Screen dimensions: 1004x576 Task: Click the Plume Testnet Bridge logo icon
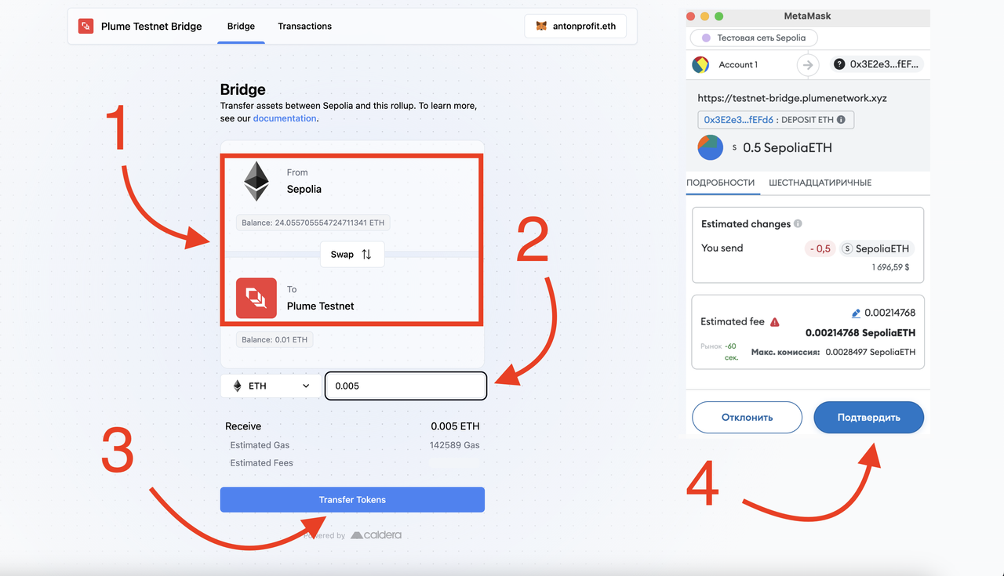click(85, 26)
